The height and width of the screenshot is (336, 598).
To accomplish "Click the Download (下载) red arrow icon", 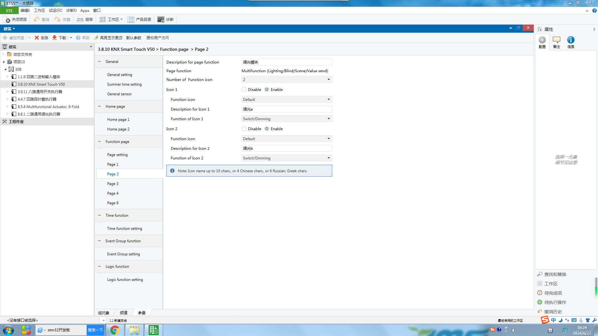I will [55, 38].
